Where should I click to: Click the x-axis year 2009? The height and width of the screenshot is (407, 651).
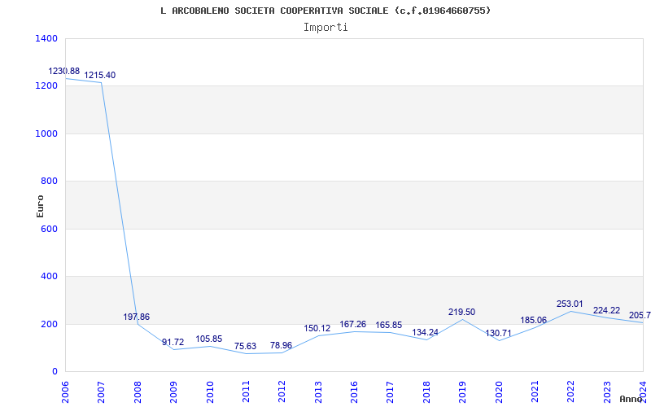pyautogui.click(x=173, y=392)
